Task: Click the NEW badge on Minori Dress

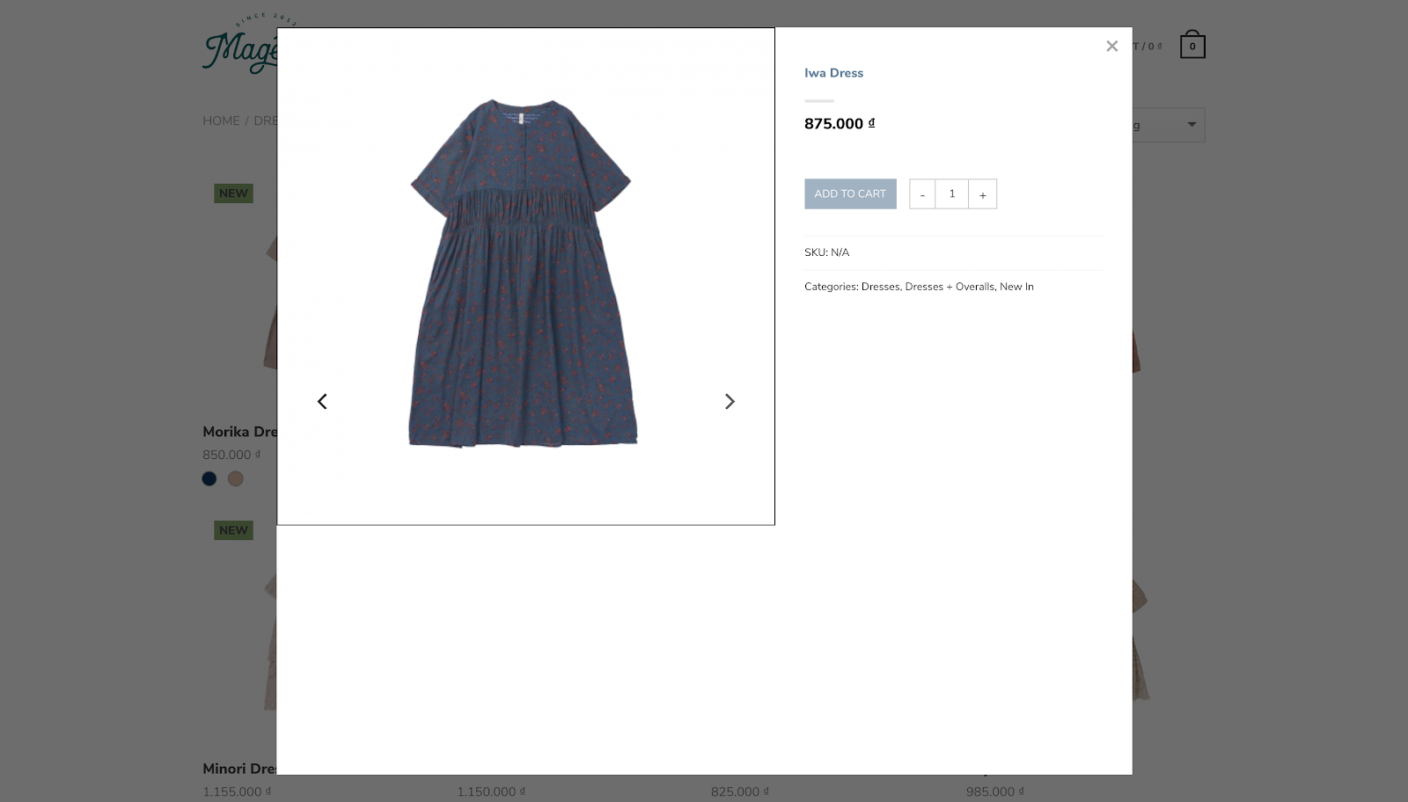Action: pyautogui.click(x=233, y=530)
